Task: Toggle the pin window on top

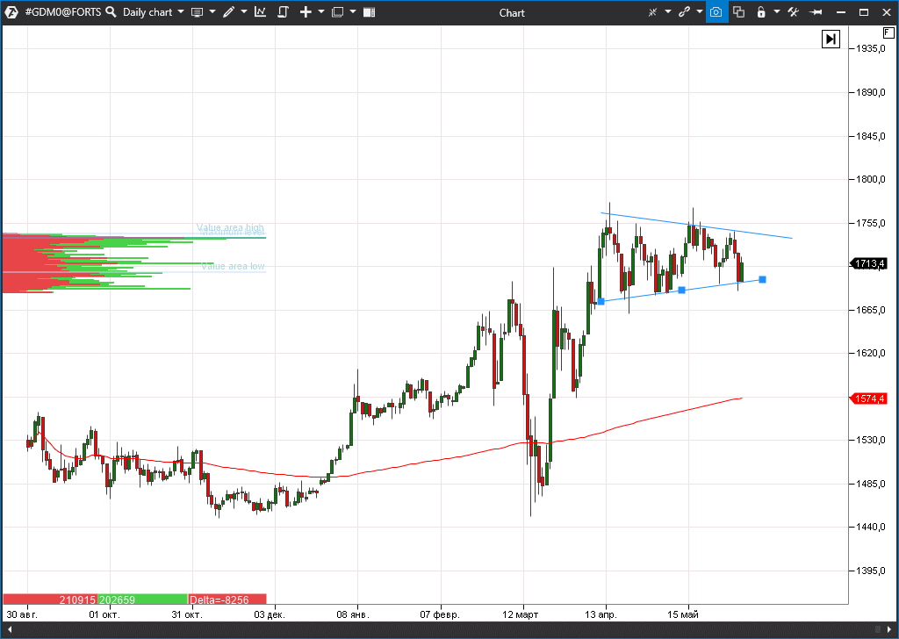Action: click(816, 12)
